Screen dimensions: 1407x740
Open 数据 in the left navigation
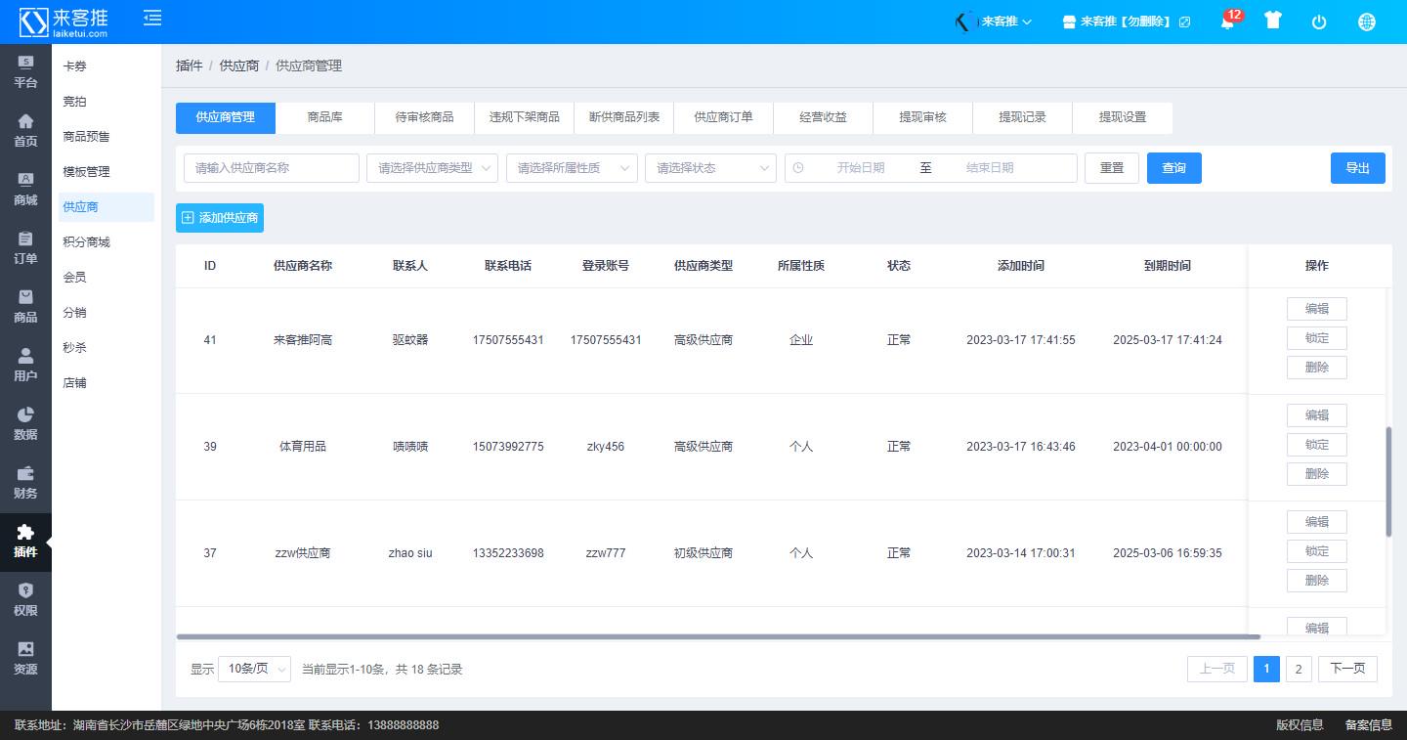pyautogui.click(x=25, y=424)
